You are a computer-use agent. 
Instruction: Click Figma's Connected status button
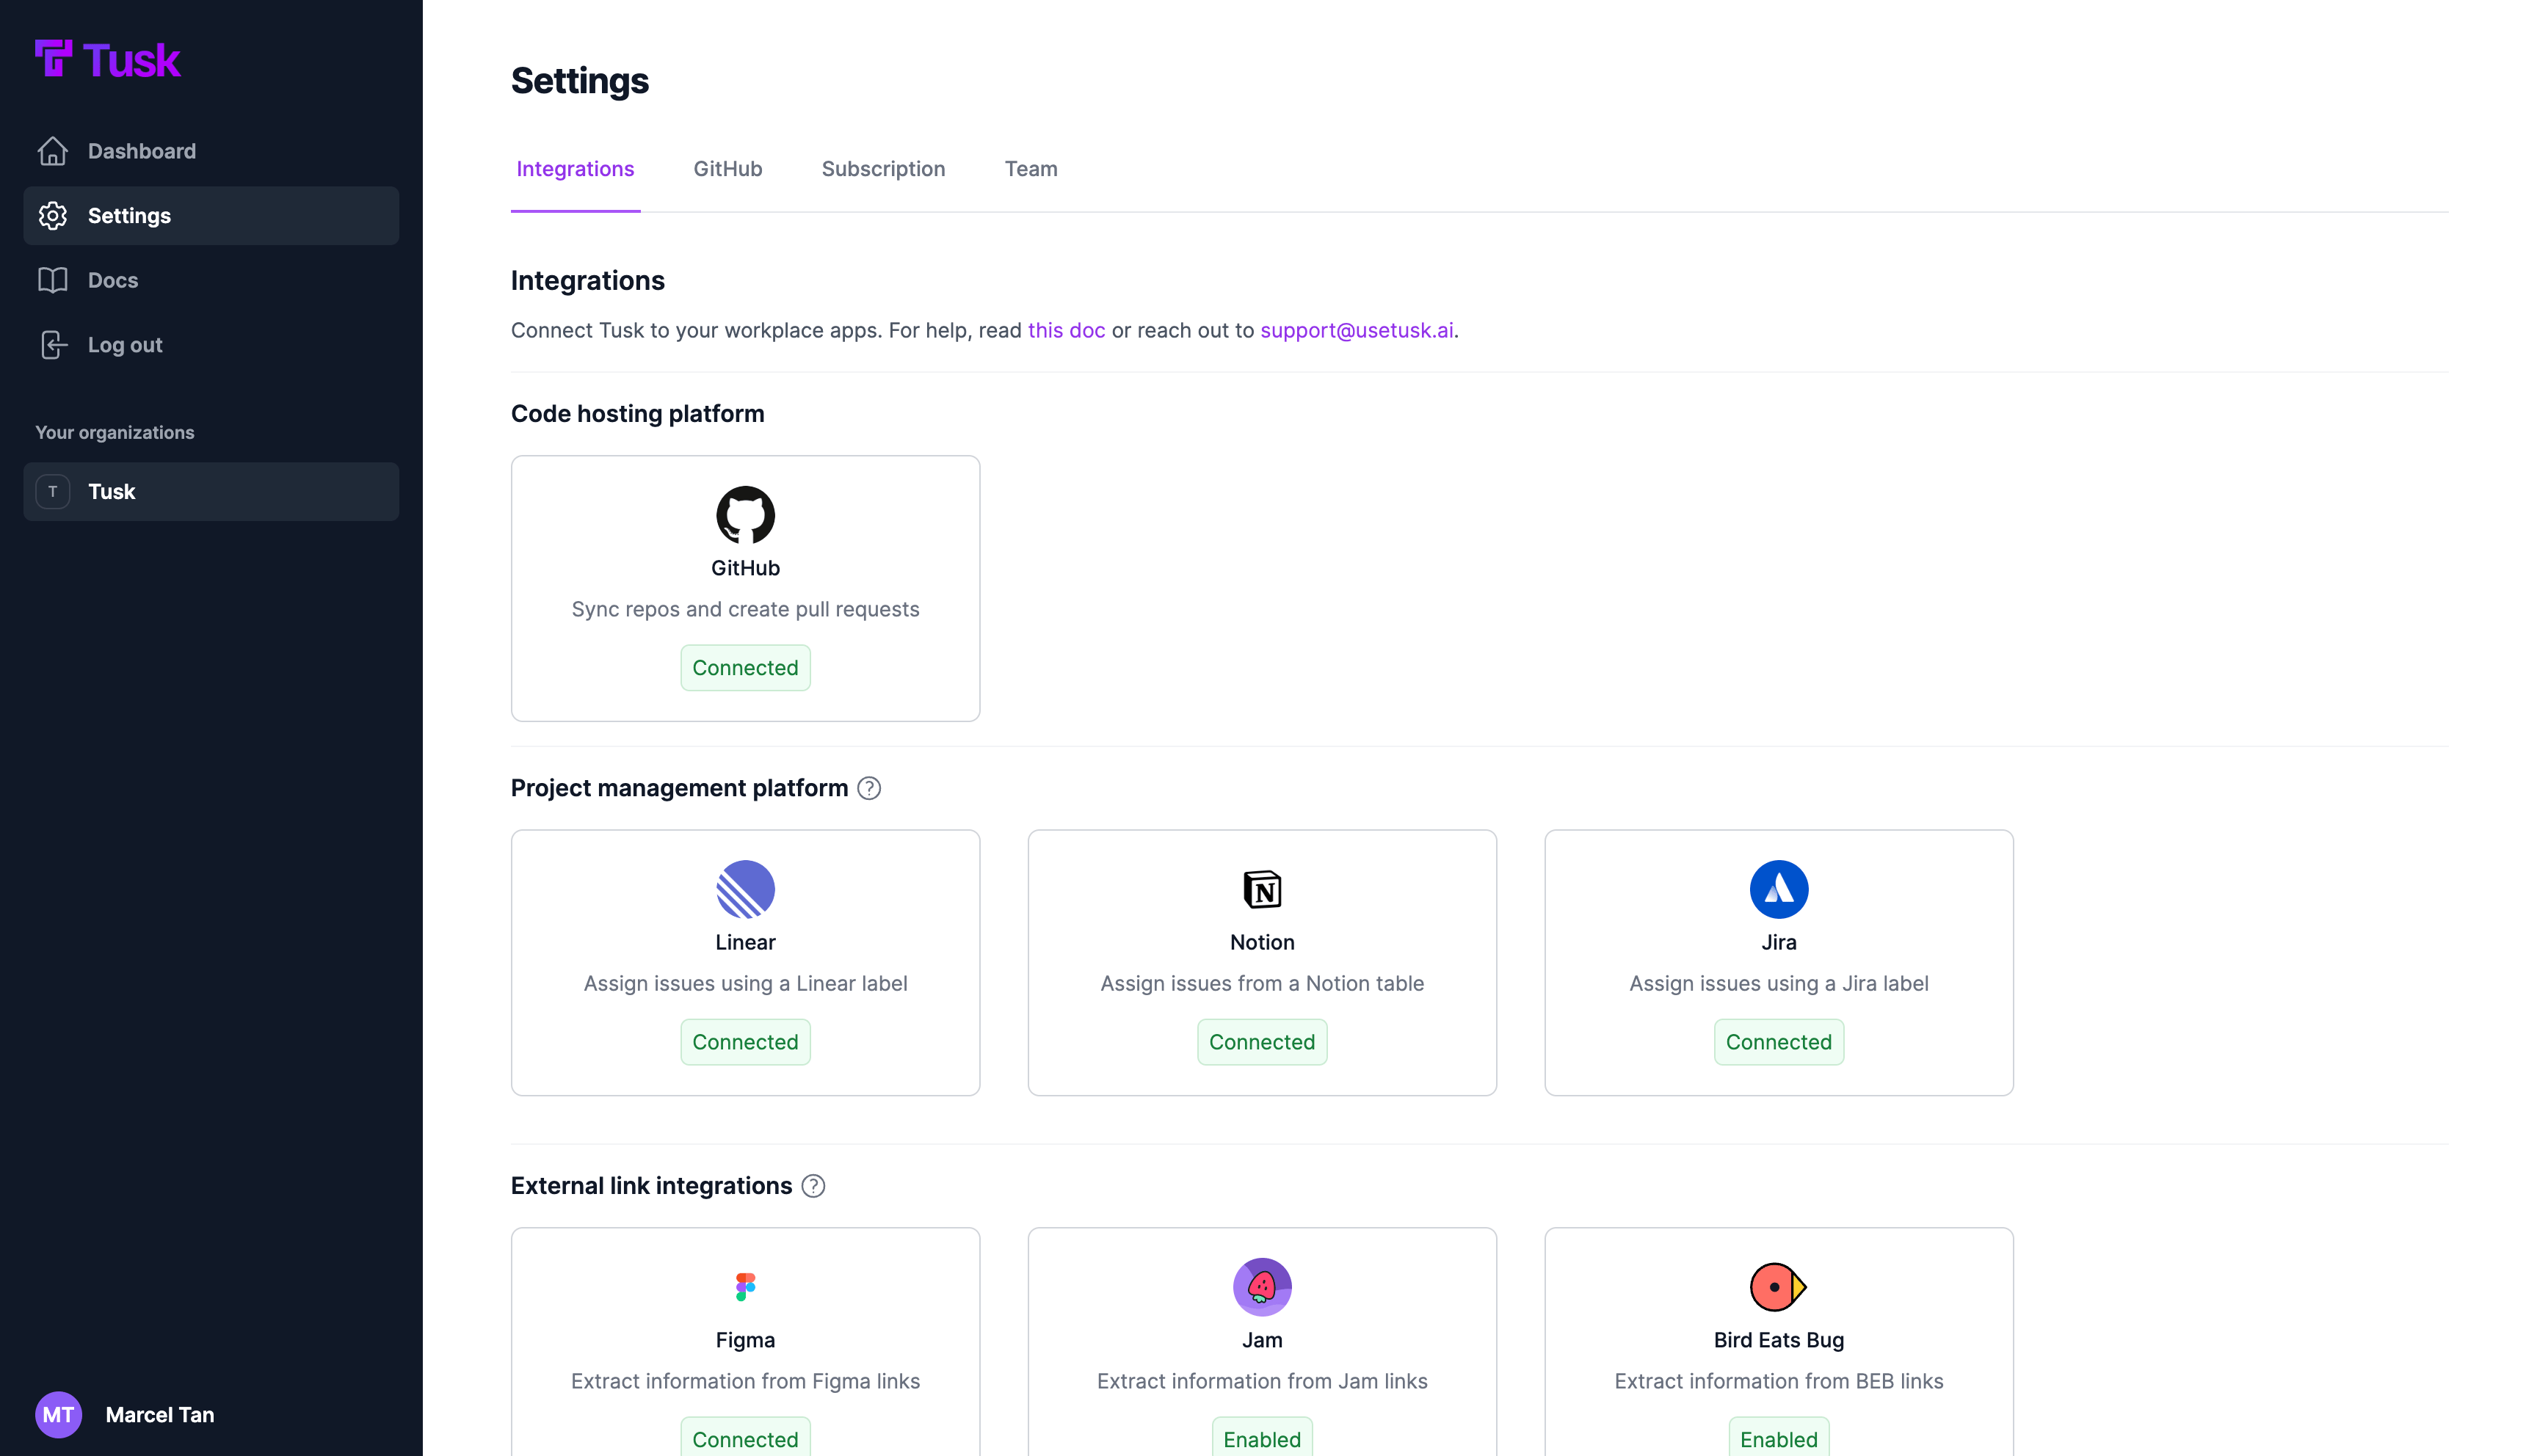tap(745, 1438)
